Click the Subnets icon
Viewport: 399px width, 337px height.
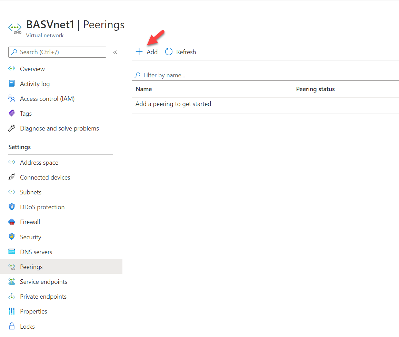(x=12, y=192)
